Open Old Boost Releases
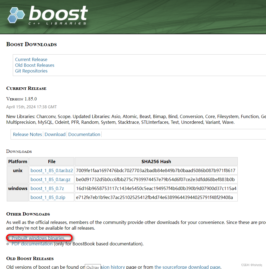Screen dimensions: 266x269 click(x=35, y=65)
